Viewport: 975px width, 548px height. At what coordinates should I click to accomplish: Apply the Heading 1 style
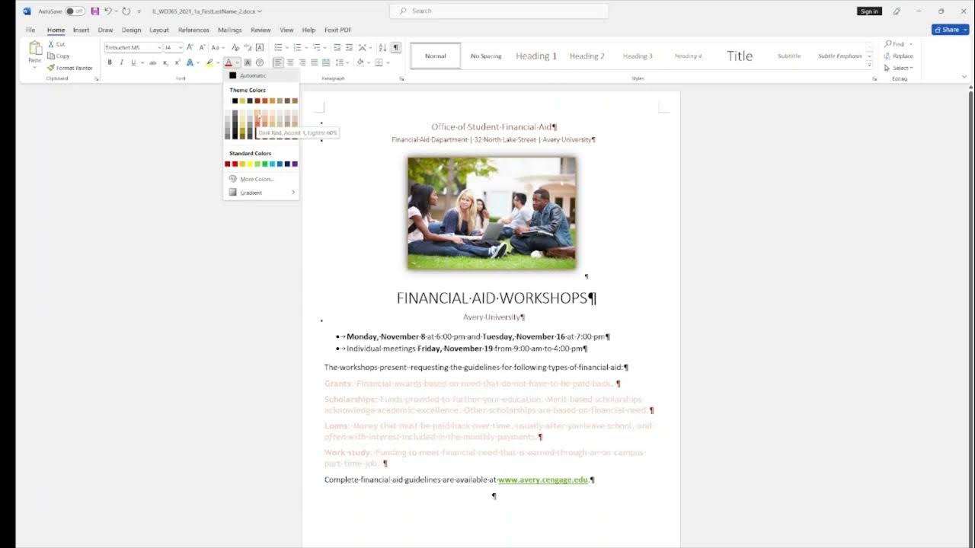(536, 56)
